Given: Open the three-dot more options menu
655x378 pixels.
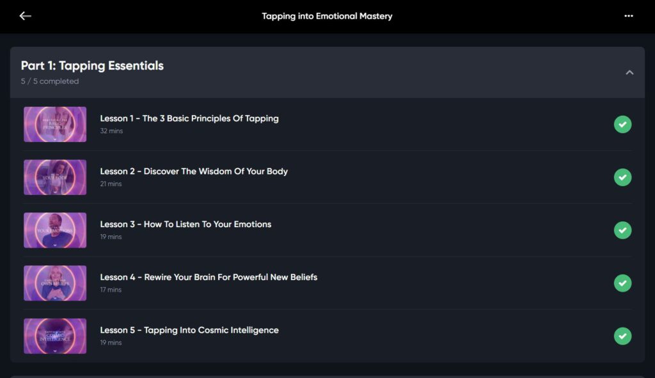Looking at the screenshot, I should tap(629, 16).
